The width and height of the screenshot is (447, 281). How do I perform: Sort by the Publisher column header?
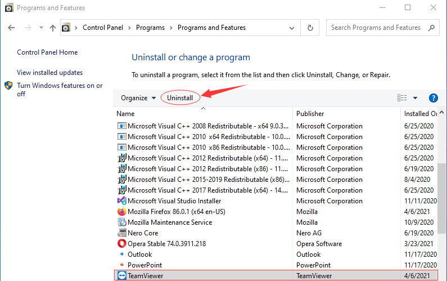(310, 114)
